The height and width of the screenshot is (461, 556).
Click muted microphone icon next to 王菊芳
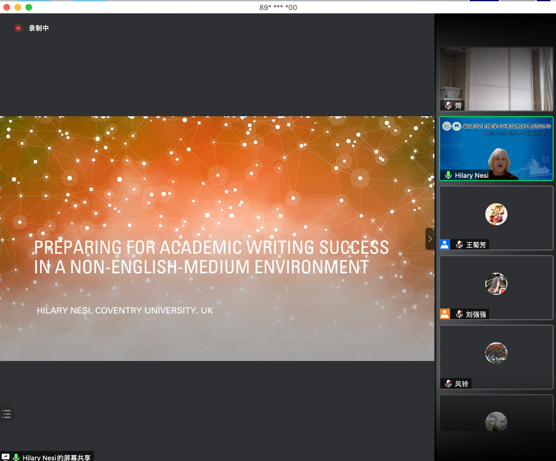pos(459,244)
